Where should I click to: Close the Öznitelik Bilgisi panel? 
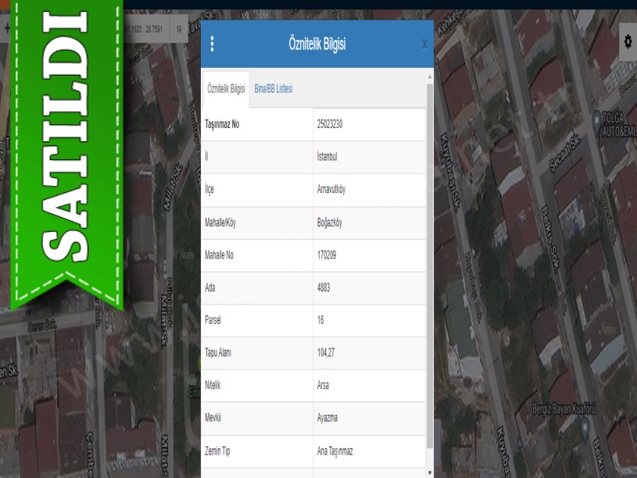click(x=424, y=45)
